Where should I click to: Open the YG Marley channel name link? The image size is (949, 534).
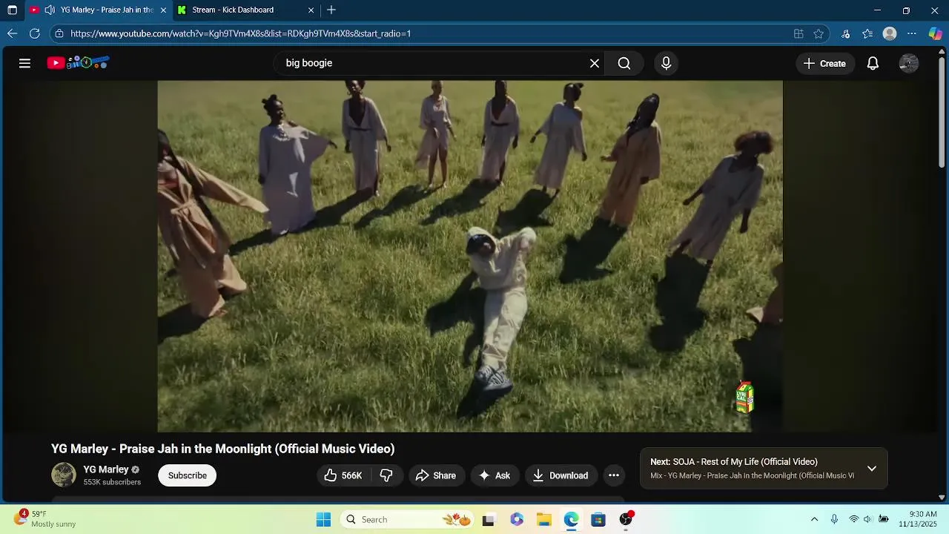click(106, 469)
